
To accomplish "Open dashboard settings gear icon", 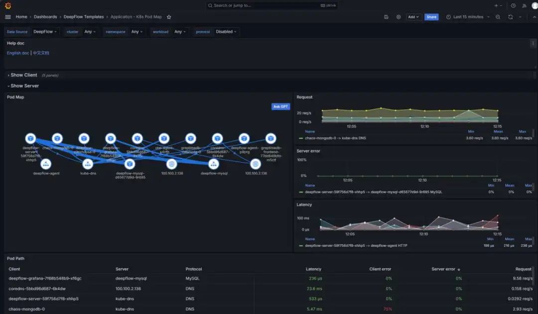I will (399, 17).
